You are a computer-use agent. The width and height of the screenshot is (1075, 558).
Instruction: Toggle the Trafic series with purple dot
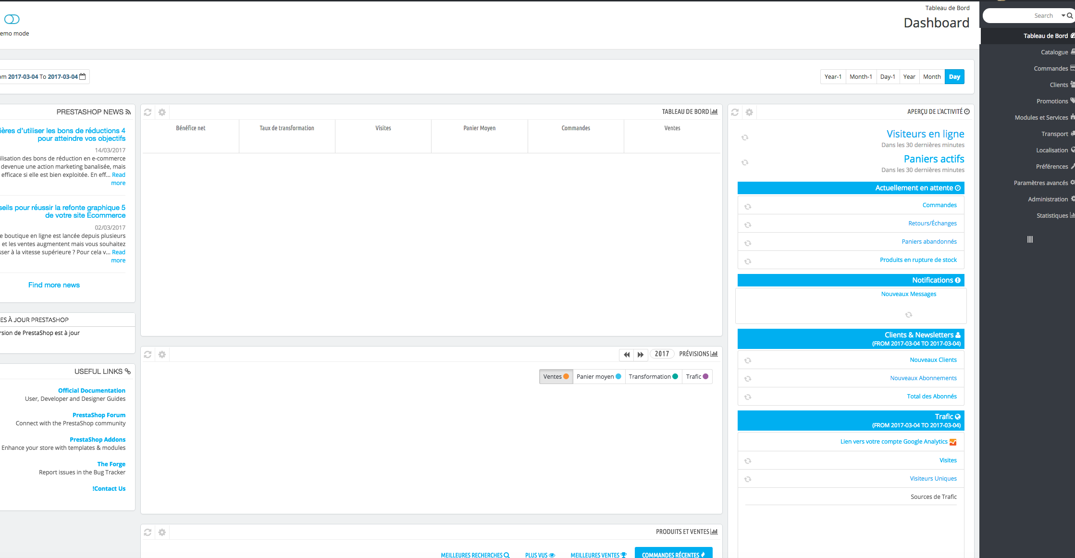pos(697,376)
